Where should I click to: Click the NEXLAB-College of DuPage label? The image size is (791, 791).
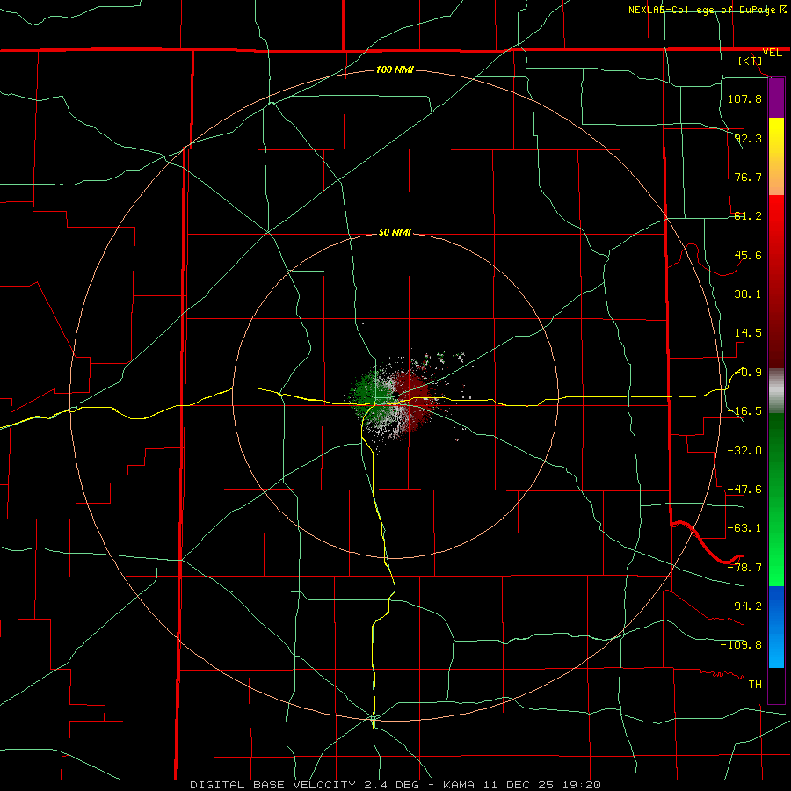pos(702,10)
